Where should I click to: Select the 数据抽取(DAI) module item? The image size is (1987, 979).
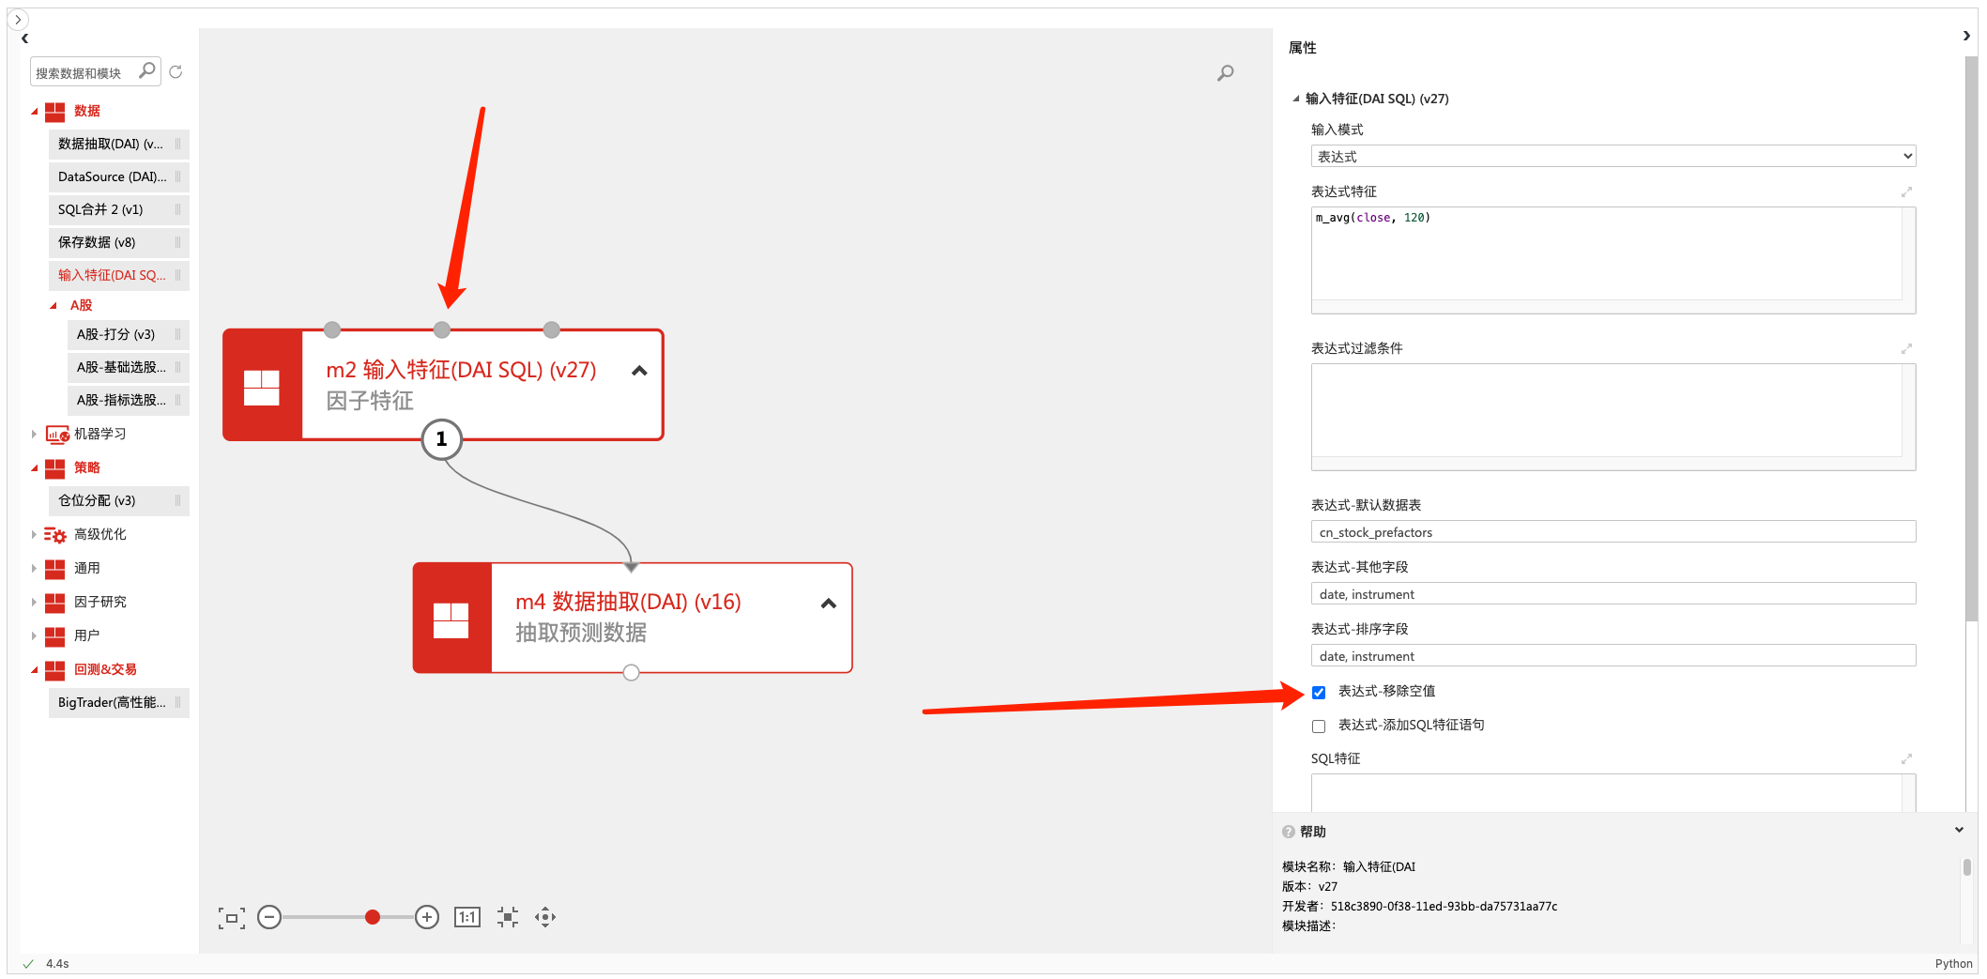(x=111, y=144)
